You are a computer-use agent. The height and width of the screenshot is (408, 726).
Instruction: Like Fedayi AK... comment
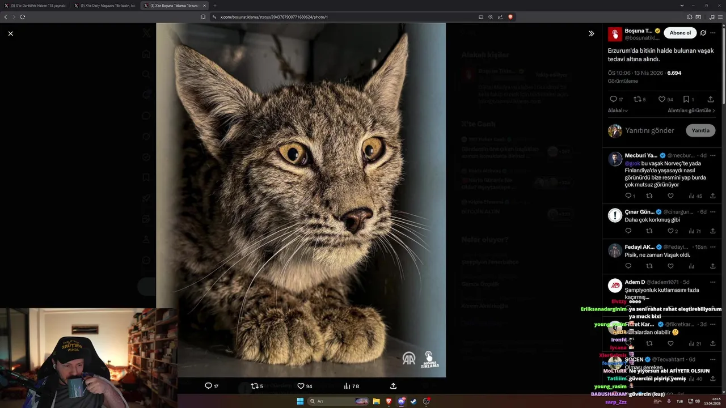[x=670, y=266]
